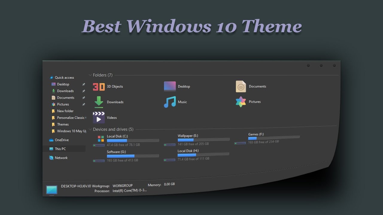The height and width of the screenshot is (215, 383).
Task: Collapse the Devices and drives (5) group
Action: coord(90,129)
